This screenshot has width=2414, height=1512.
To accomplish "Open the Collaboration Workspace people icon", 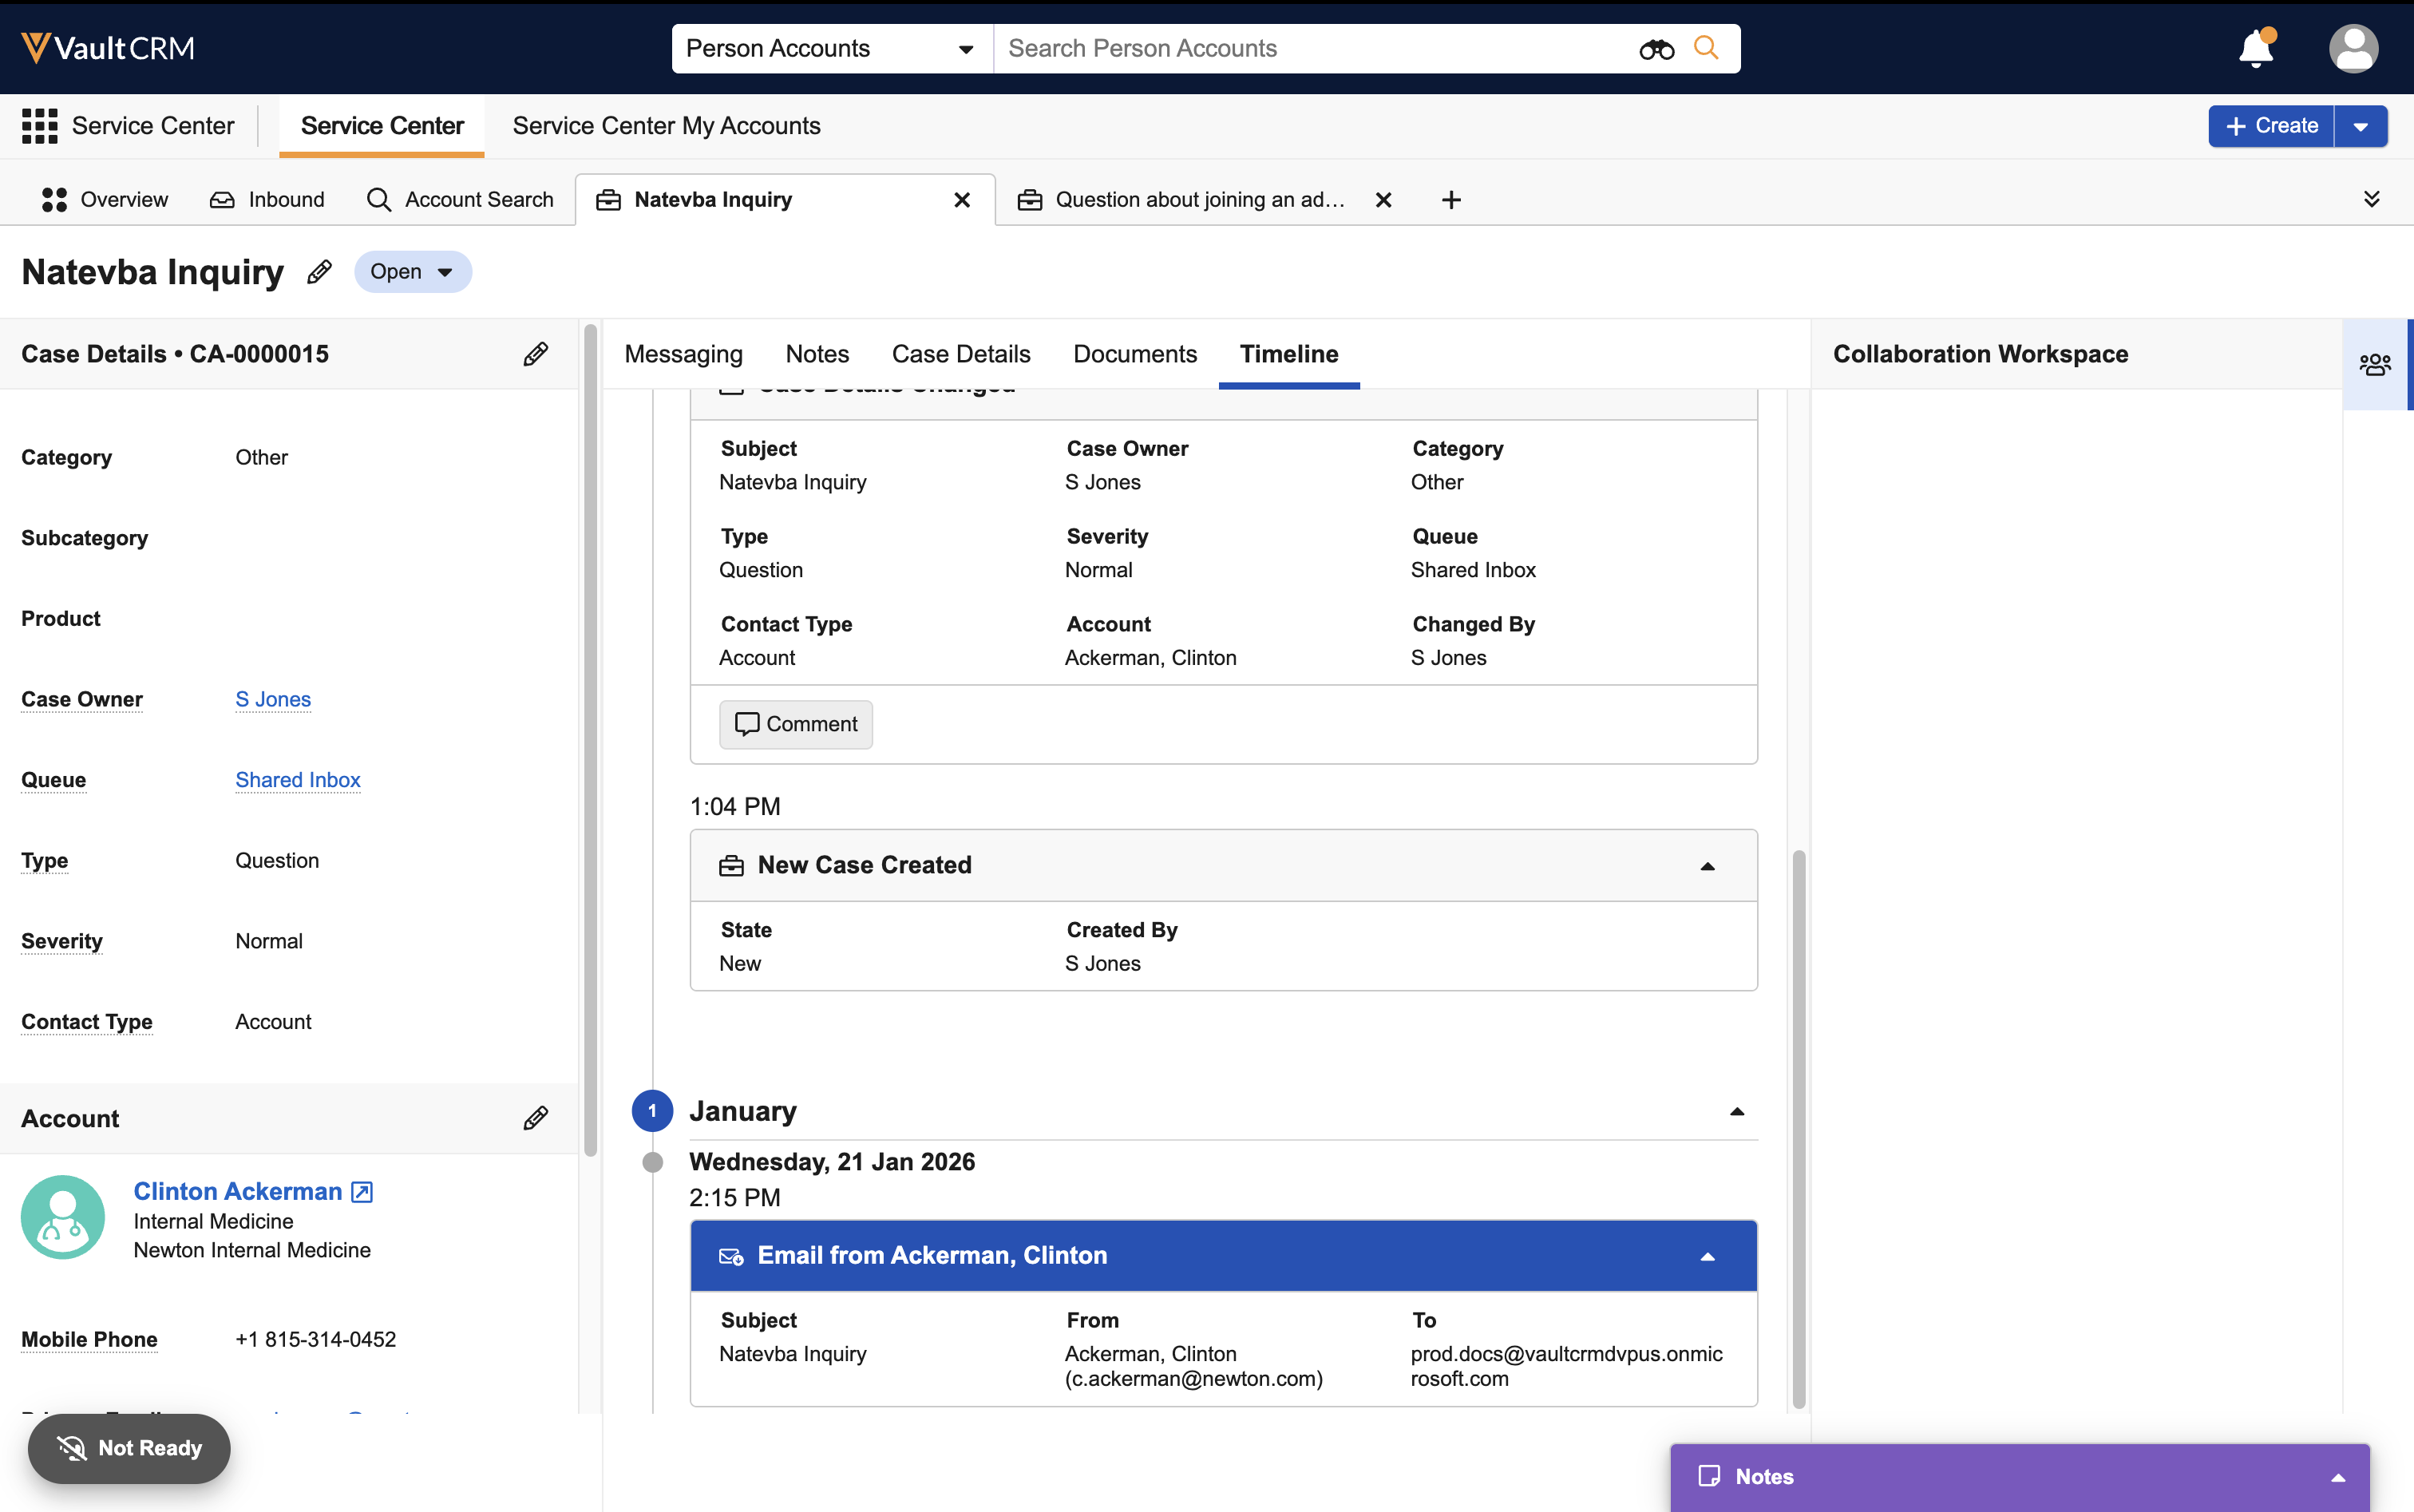I will coord(2375,365).
